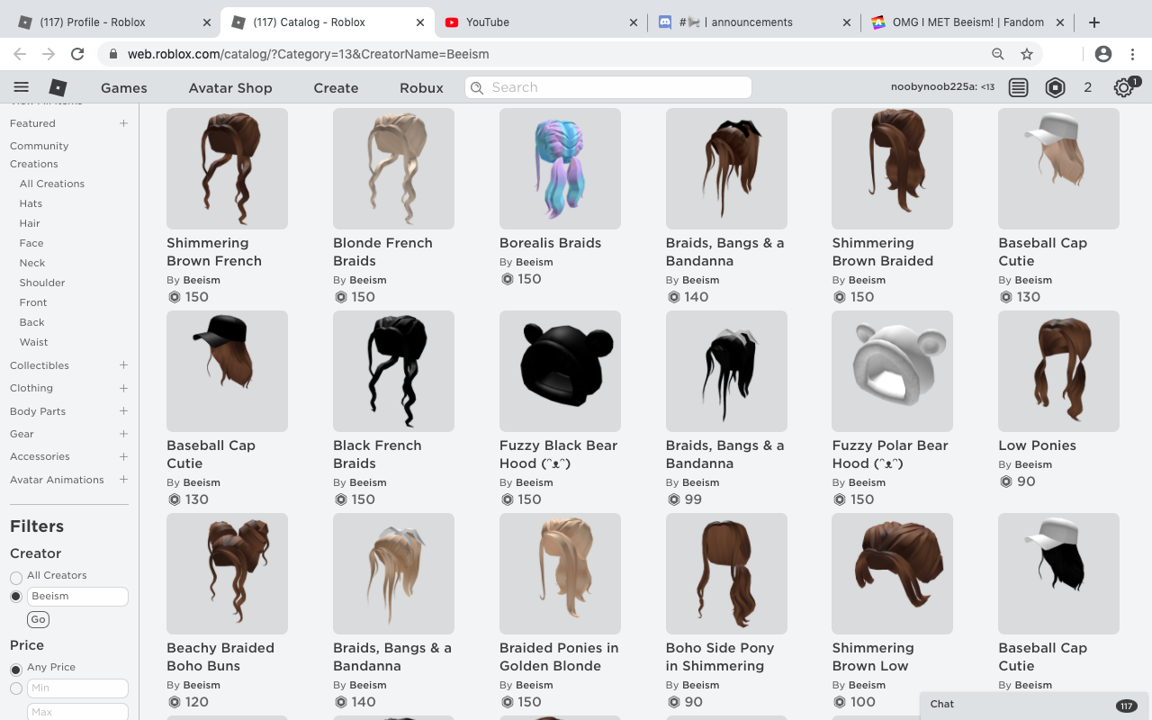Image resolution: width=1152 pixels, height=720 pixels.
Task: Bookmark this page with the star icon
Action: pyautogui.click(x=1027, y=54)
